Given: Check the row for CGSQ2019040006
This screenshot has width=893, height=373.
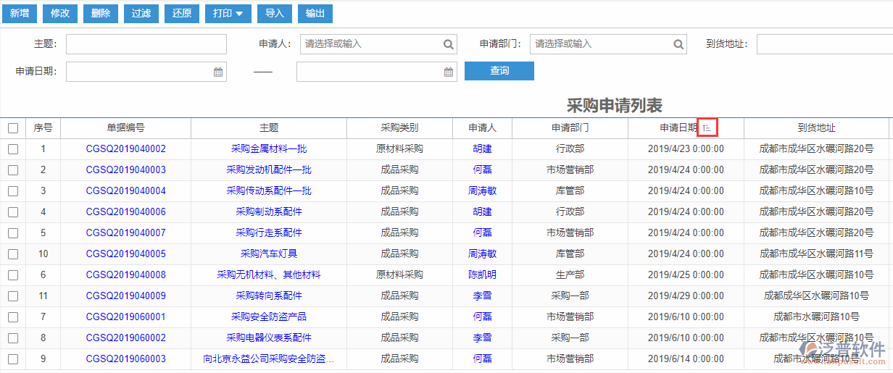Looking at the screenshot, I should pos(13,212).
